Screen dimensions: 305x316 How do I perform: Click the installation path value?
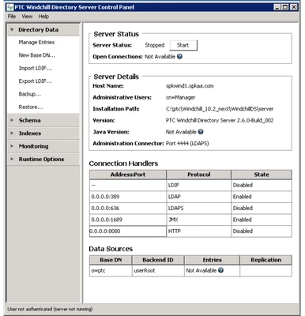coord(220,109)
